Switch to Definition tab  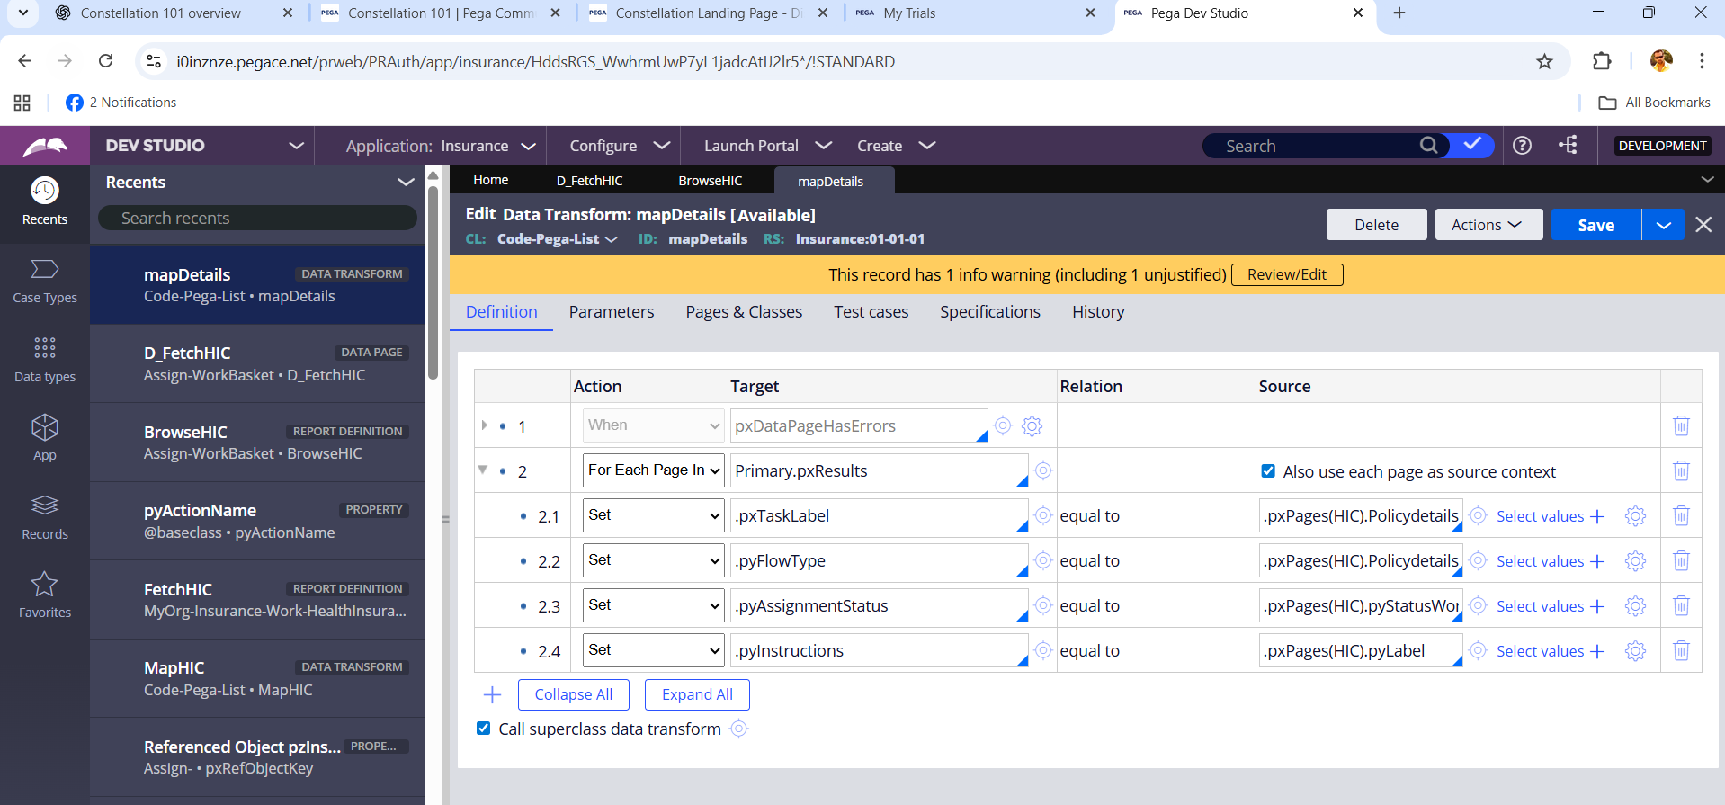tap(501, 311)
